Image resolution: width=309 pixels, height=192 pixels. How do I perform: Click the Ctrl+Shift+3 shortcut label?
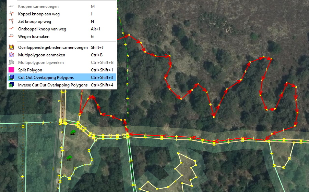[x=102, y=78]
